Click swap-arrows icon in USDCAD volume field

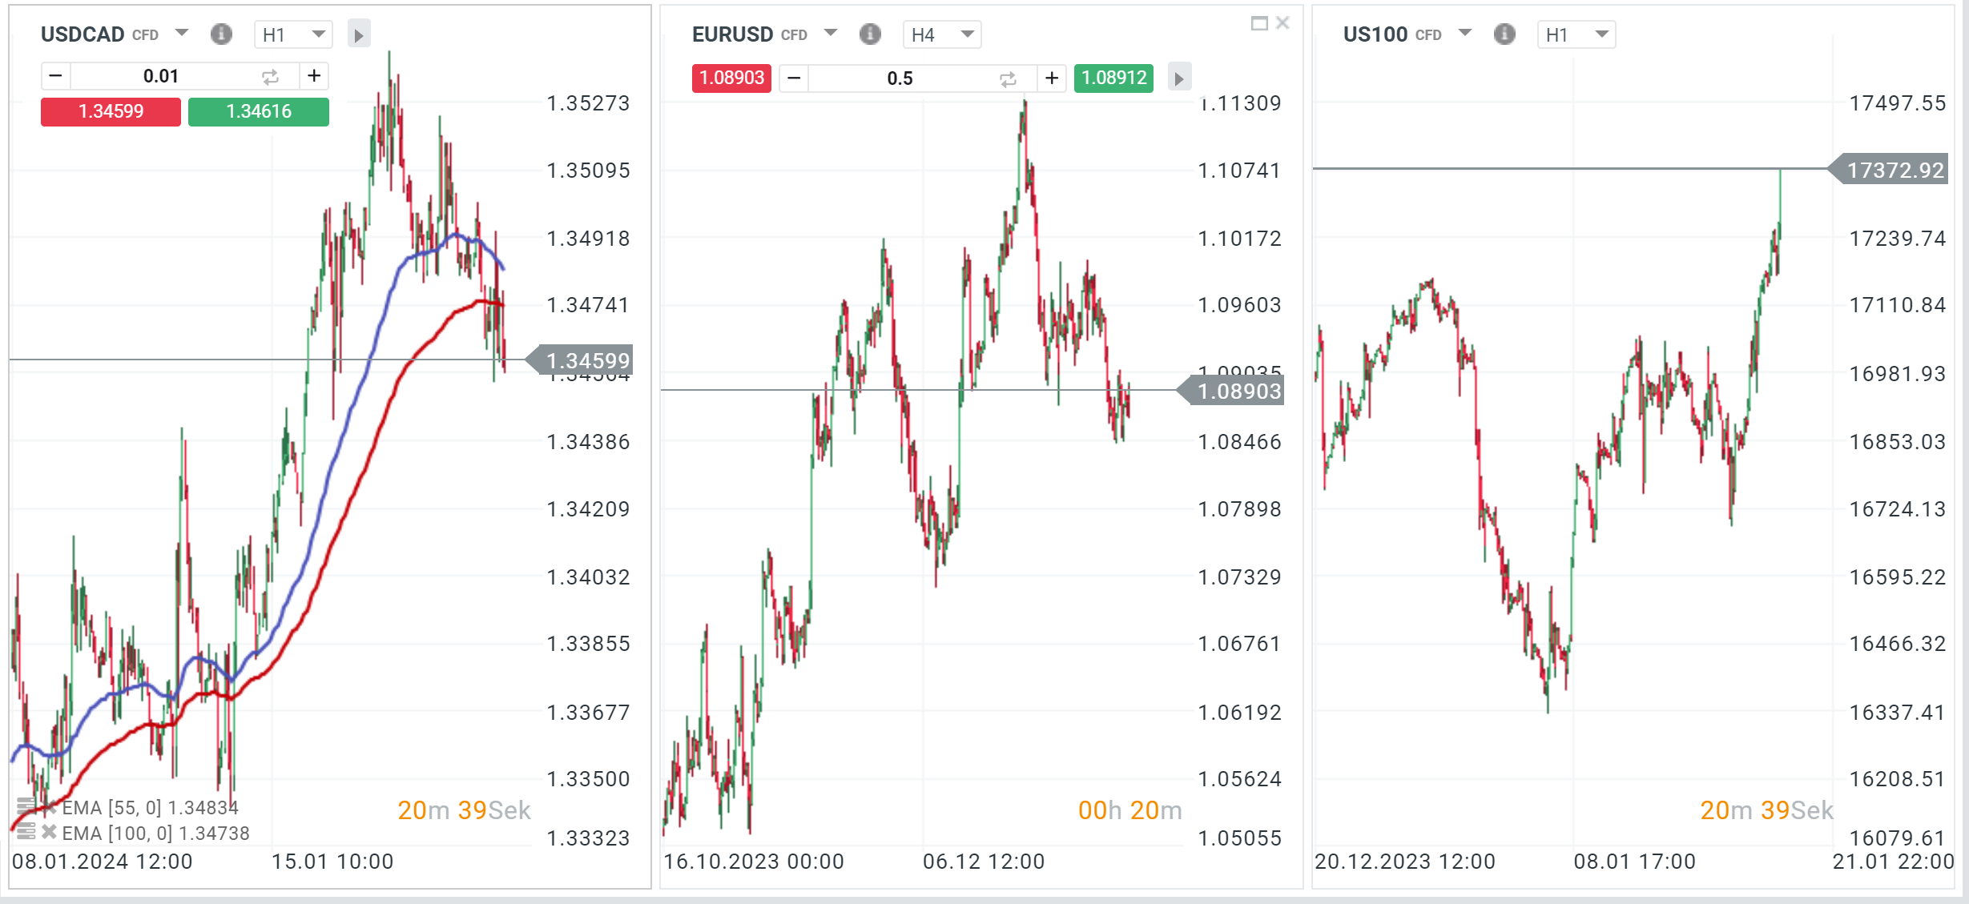(x=270, y=77)
